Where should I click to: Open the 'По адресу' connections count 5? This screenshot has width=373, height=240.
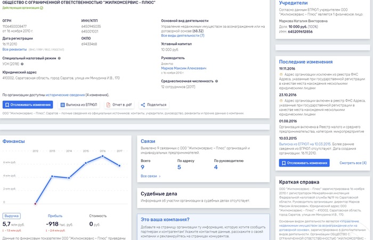[179, 167]
